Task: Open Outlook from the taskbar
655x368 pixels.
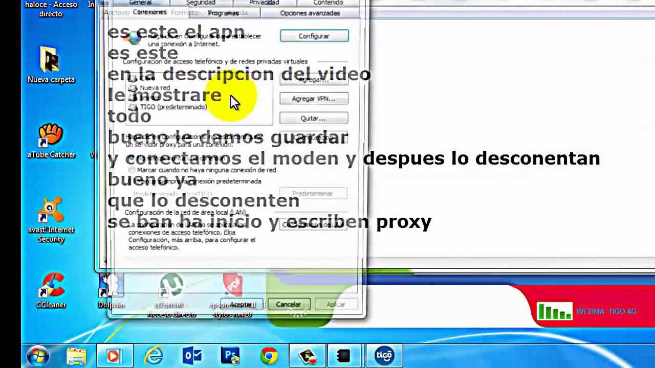Action: click(192, 356)
